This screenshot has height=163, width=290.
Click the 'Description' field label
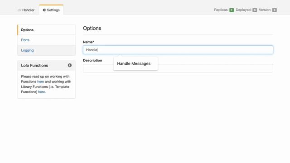[92, 60]
